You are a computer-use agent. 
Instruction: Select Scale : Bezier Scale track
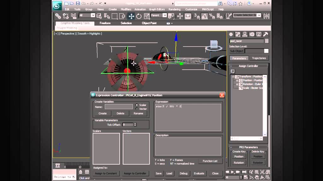[x=251, y=88]
